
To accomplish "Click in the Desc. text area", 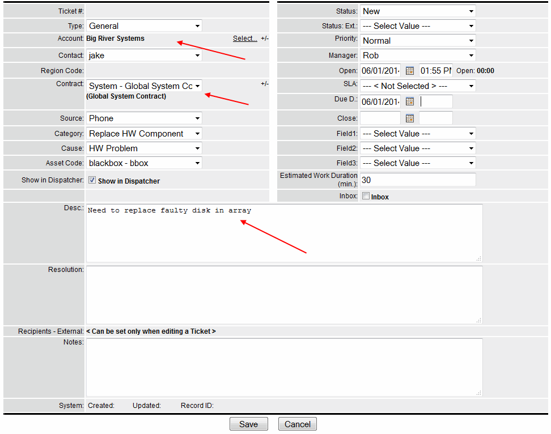I will click(283, 233).
